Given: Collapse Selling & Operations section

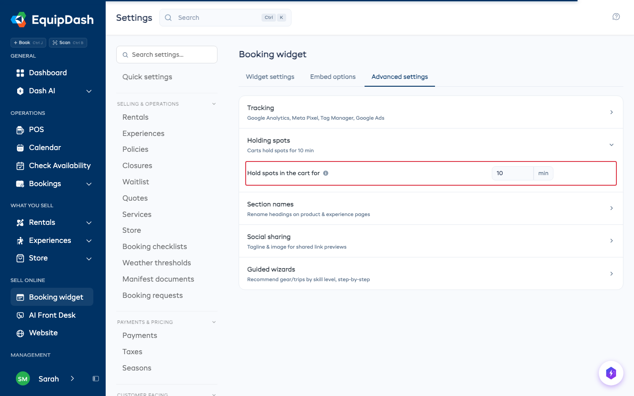Looking at the screenshot, I should coord(214,104).
